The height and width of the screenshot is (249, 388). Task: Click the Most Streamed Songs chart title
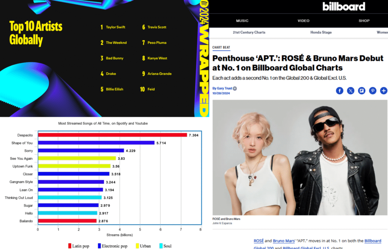103,123
